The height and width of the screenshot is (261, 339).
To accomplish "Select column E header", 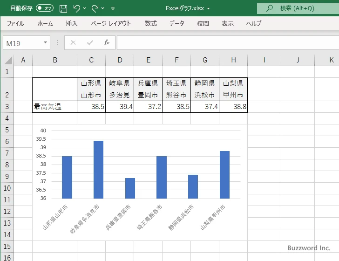I will [x=148, y=60].
